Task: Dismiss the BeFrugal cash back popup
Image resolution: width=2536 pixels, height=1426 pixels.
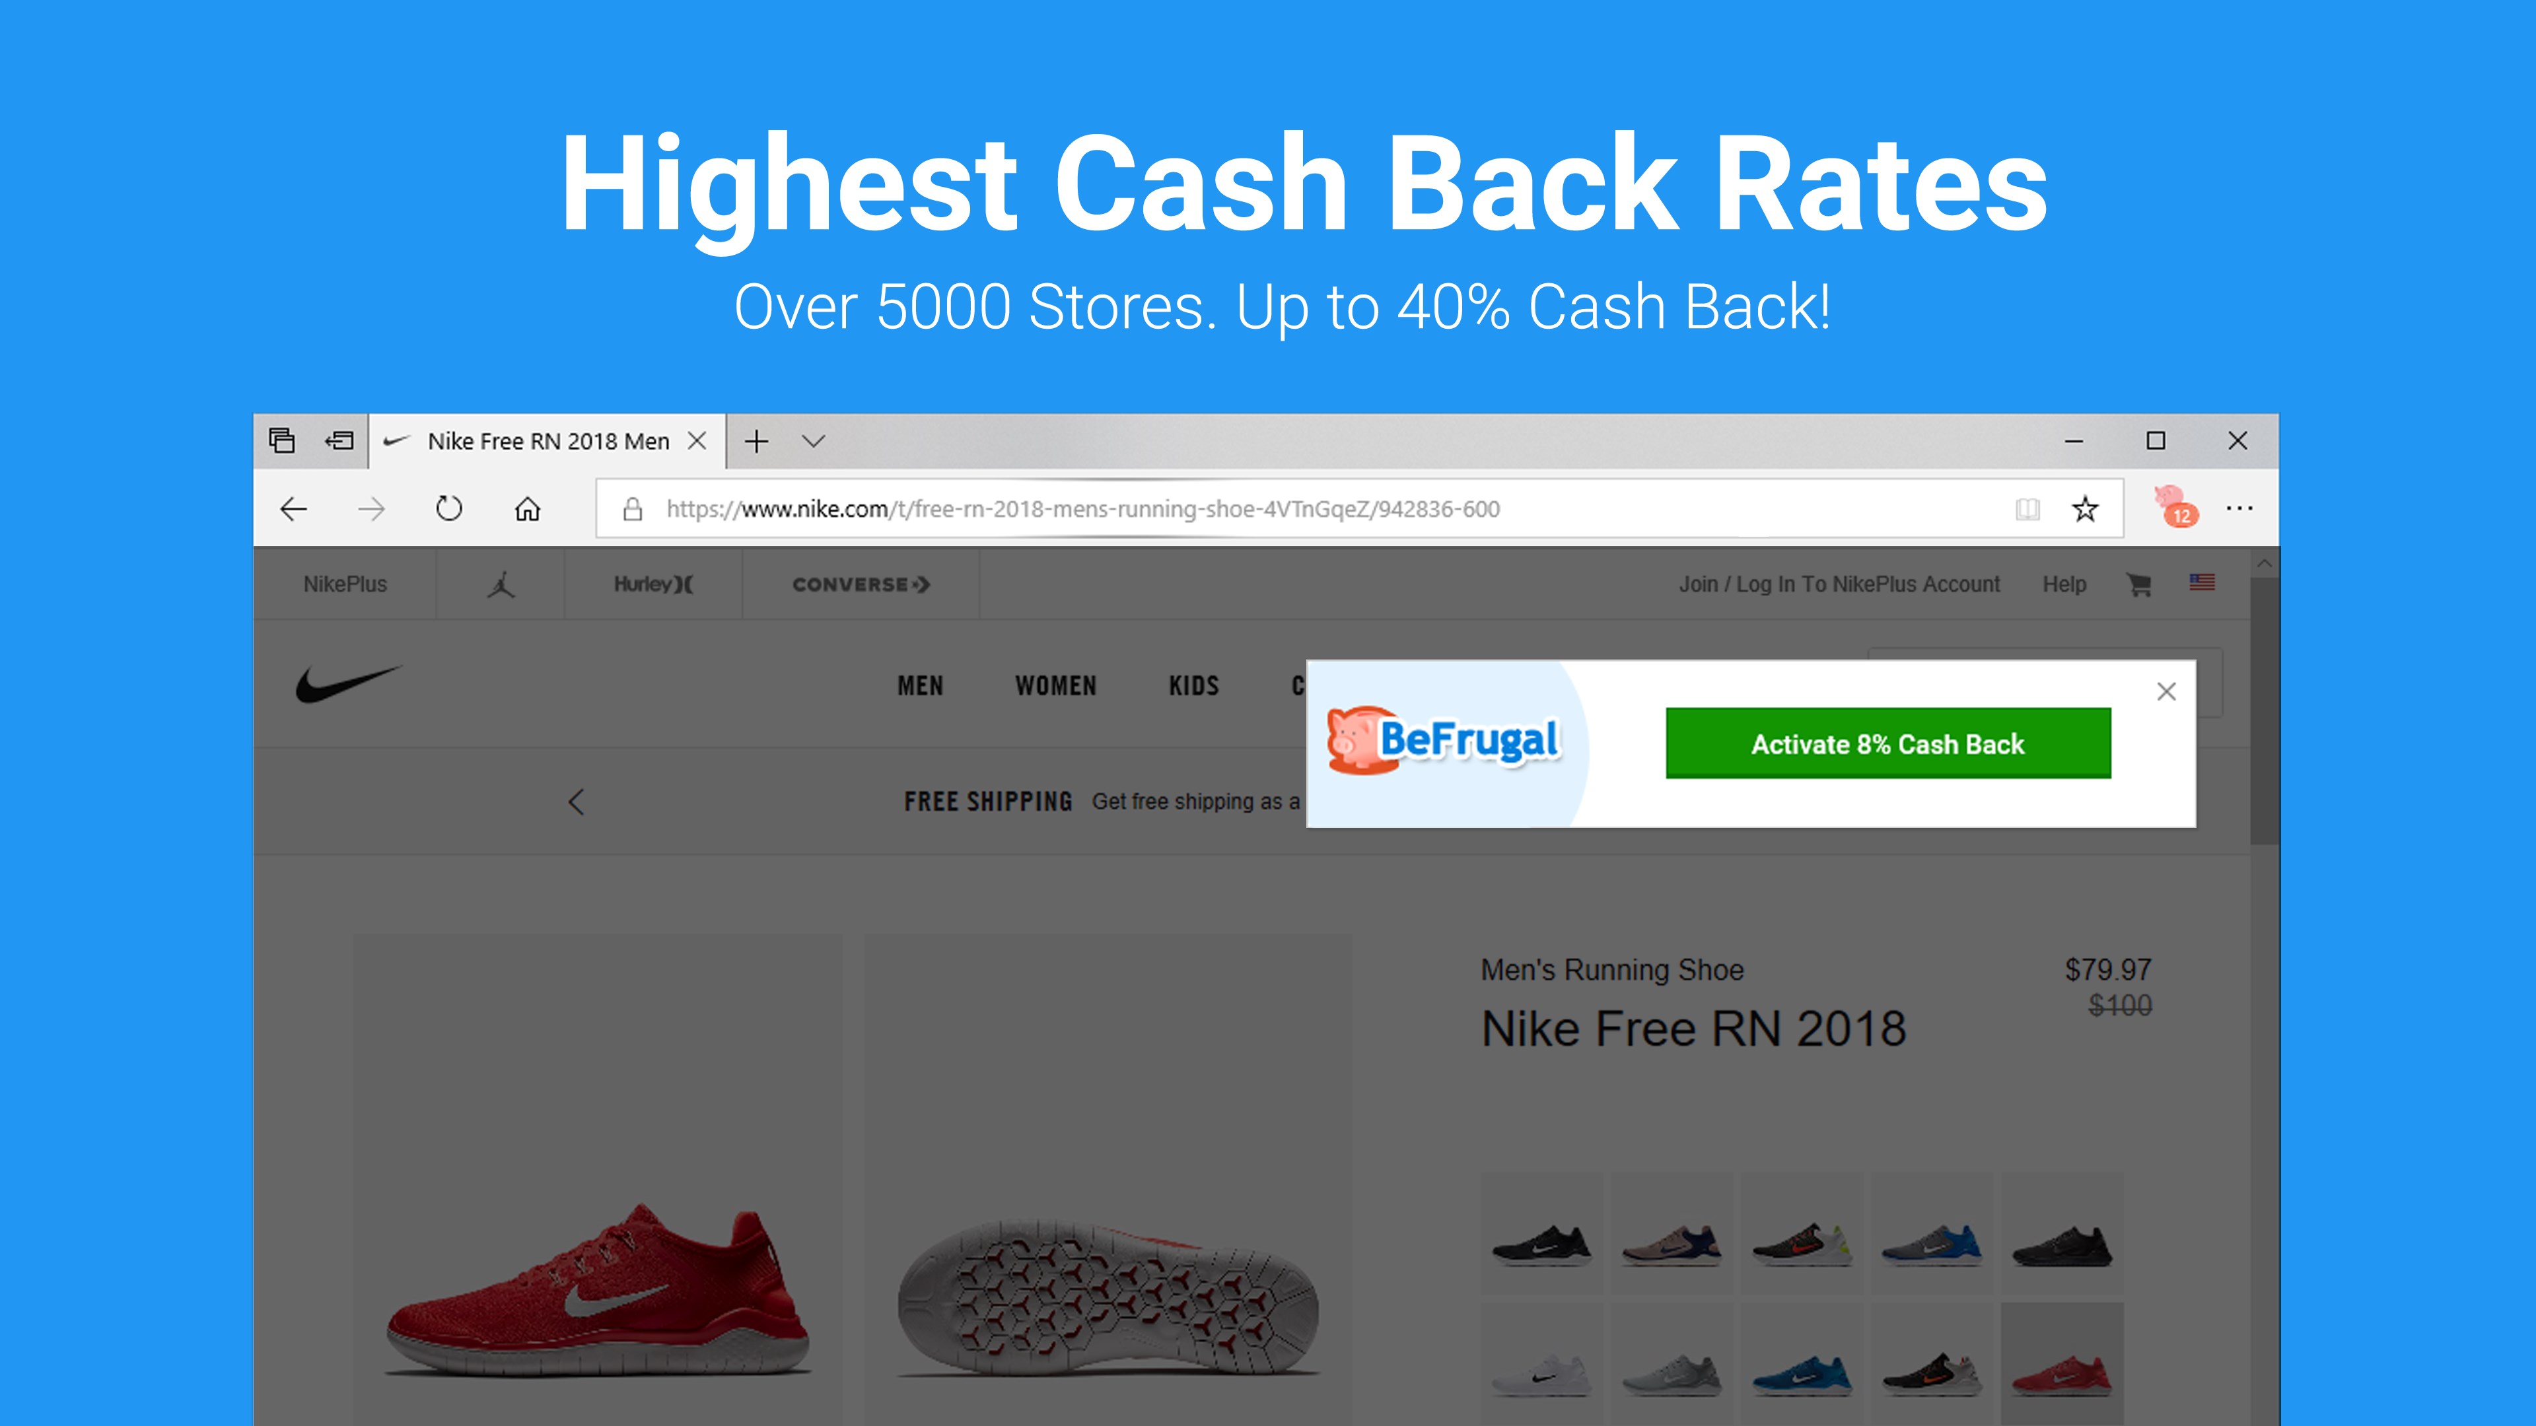Action: [2166, 692]
